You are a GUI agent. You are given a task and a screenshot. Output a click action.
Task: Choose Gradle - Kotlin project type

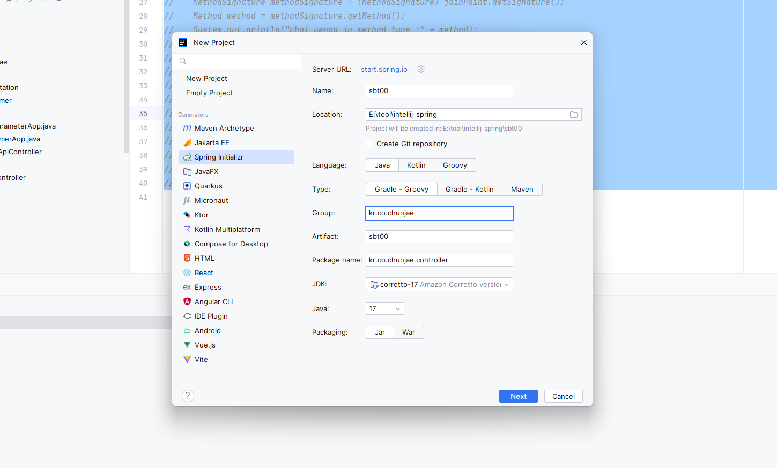[x=470, y=189]
